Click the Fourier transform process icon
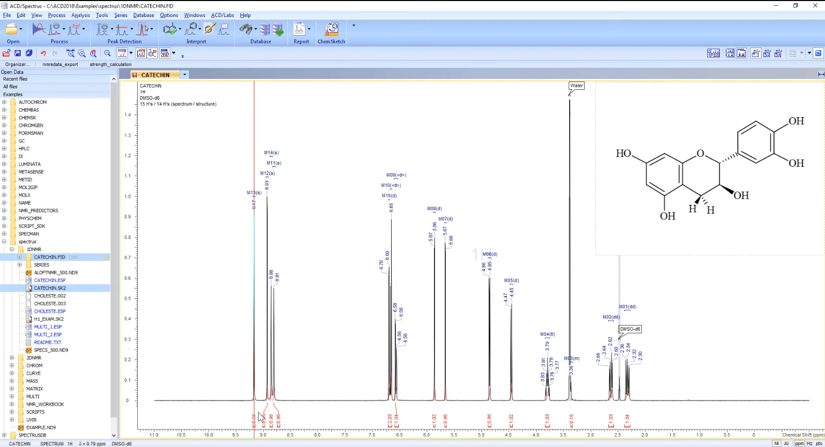 [x=39, y=29]
